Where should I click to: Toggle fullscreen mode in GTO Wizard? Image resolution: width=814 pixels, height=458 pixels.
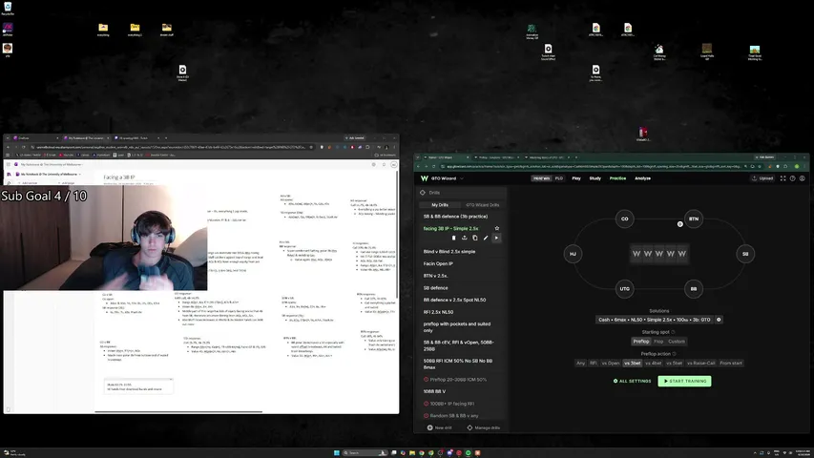point(783,178)
